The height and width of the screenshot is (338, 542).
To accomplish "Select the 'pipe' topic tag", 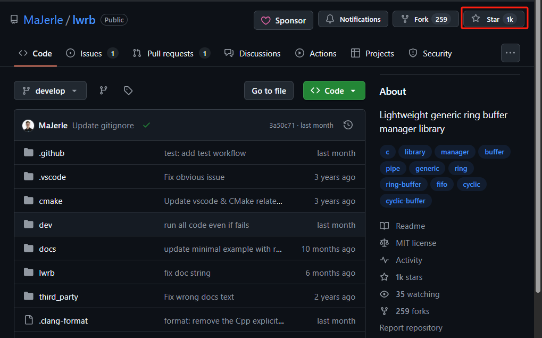I will (393, 169).
